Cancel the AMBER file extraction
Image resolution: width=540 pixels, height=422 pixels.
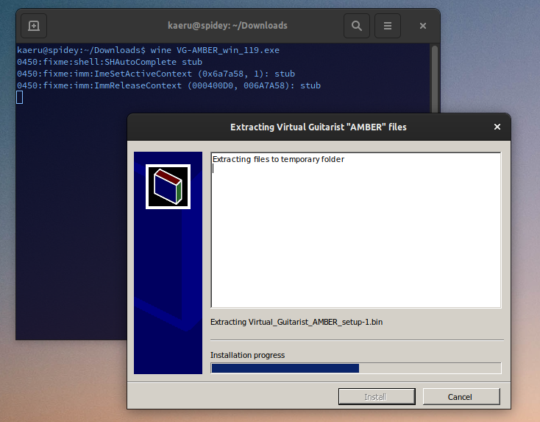coord(461,397)
